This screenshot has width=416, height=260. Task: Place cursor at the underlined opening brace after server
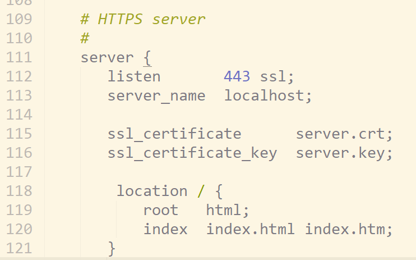pos(147,58)
